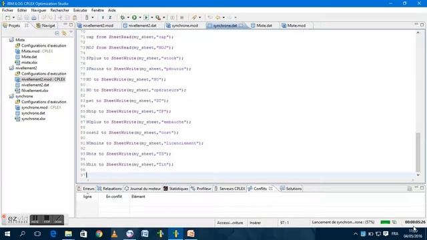Select the nivellement2 project folder
The height and width of the screenshot is (240, 427).
point(26,68)
